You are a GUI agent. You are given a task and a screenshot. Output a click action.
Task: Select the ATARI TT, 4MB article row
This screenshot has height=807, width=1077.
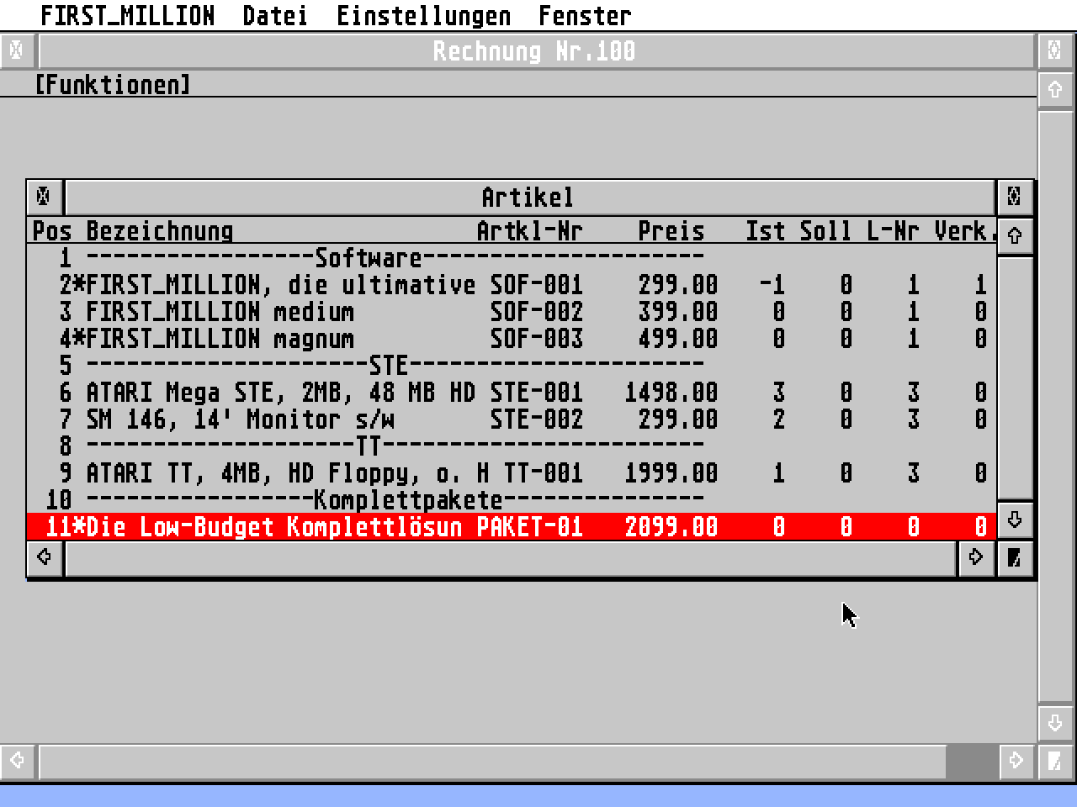(x=337, y=472)
